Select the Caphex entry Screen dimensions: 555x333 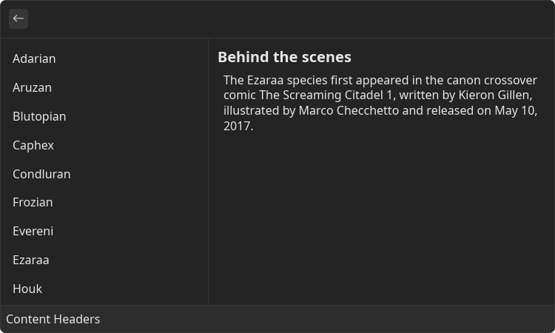coord(104,145)
